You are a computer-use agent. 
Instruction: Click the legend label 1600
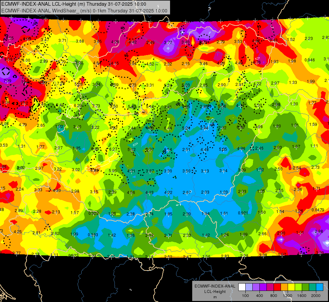(301, 296)
